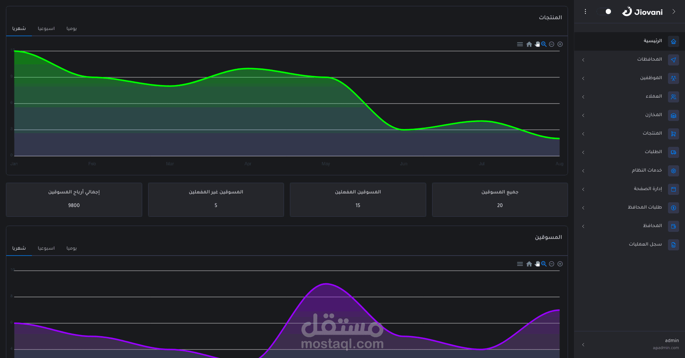
Task: Click the سجل العمليات log file icon
Action: pyautogui.click(x=674, y=245)
